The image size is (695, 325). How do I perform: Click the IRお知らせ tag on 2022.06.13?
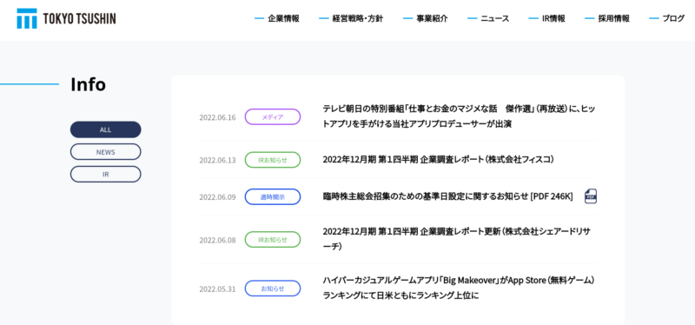coord(273,160)
